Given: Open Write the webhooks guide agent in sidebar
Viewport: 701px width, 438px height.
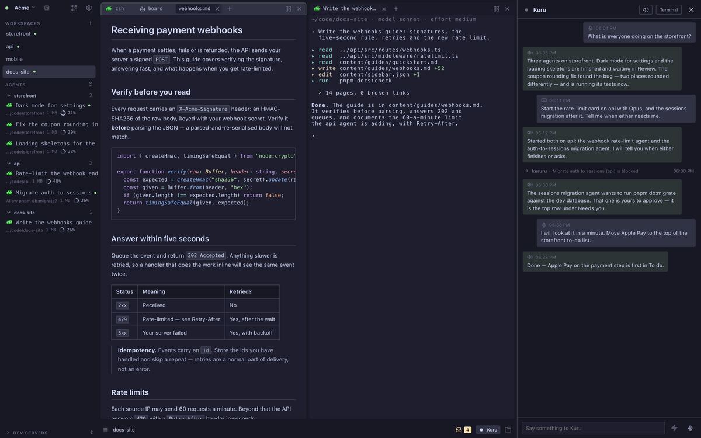Looking at the screenshot, I should coord(50,226).
